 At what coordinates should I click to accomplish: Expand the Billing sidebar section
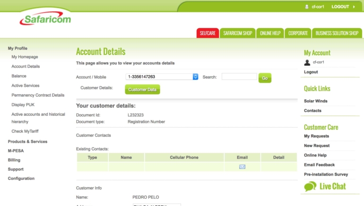(x=14, y=160)
